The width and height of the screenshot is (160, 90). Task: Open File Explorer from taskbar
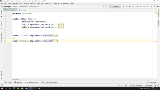(18, 88)
